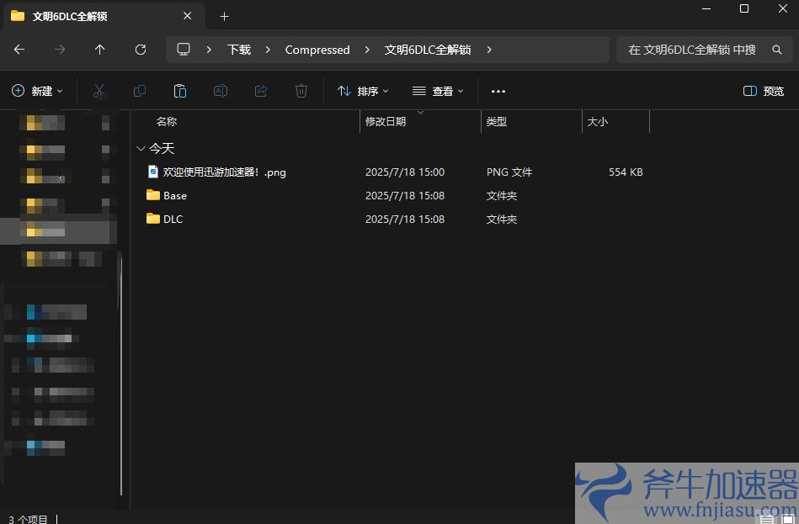The image size is (799, 524).
Task: Click the Share icon in toolbar
Action: (x=261, y=91)
